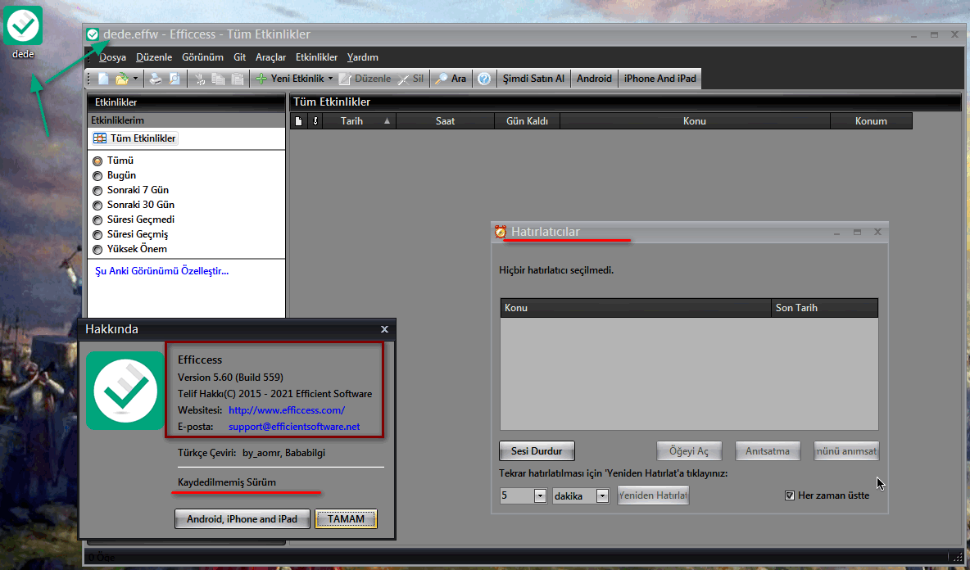Click Android, iPhone and iPad button
The image size is (970, 570).
point(242,519)
